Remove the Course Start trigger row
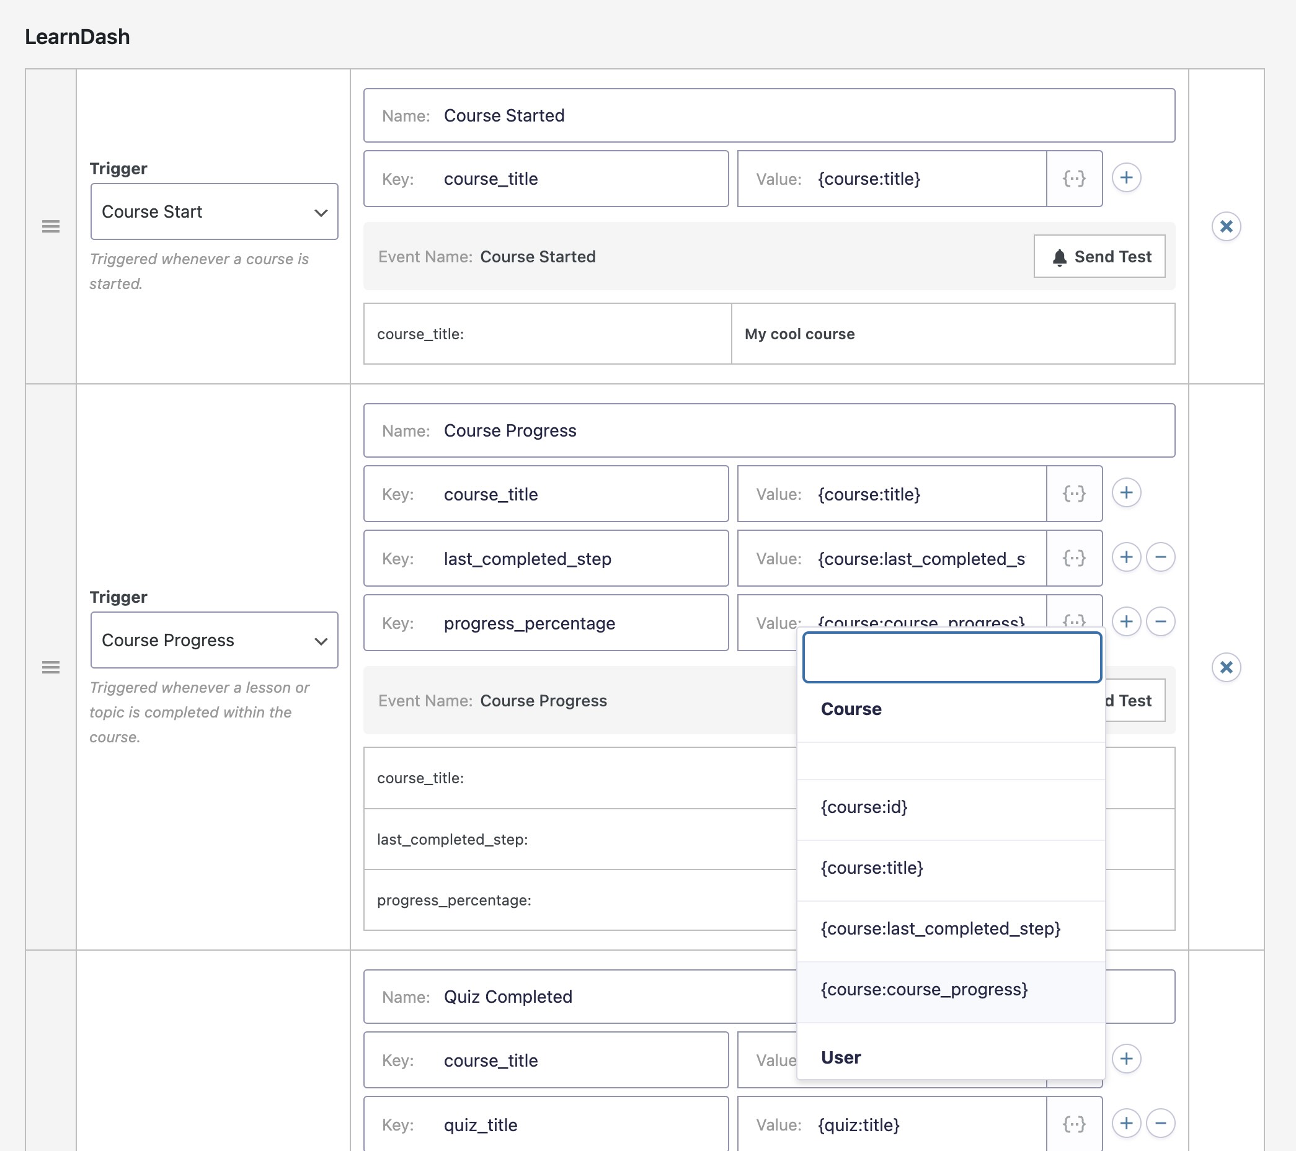1296x1151 pixels. tap(1227, 226)
